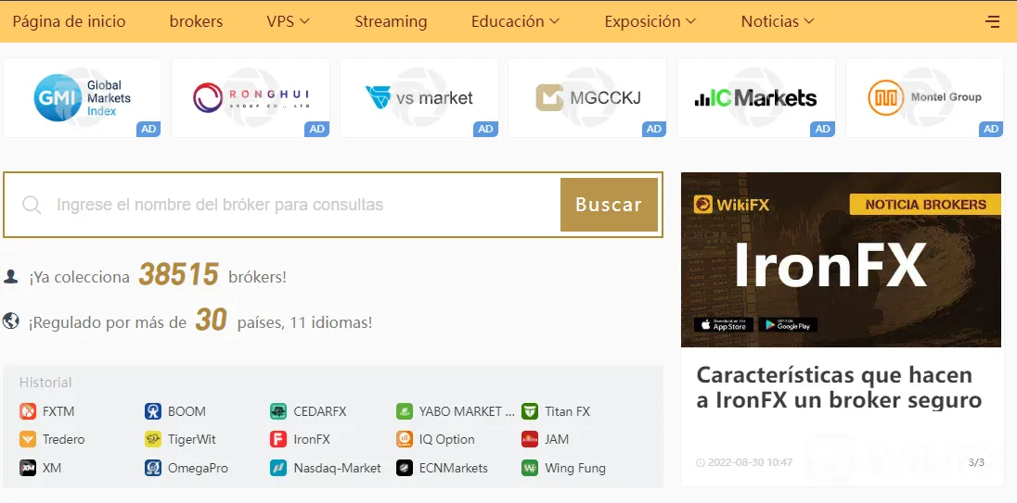Click the FXTM broker icon in Historial
The width and height of the screenshot is (1017, 503).
[27, 411]
